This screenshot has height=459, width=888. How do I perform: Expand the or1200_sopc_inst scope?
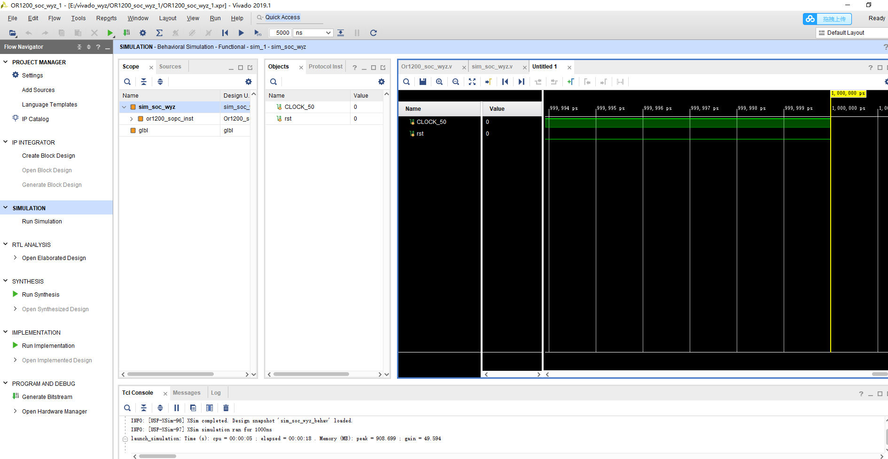click(x=132, y=119)
